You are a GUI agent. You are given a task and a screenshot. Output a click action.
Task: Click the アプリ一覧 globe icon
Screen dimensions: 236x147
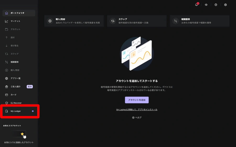click(x=7, y=78)
